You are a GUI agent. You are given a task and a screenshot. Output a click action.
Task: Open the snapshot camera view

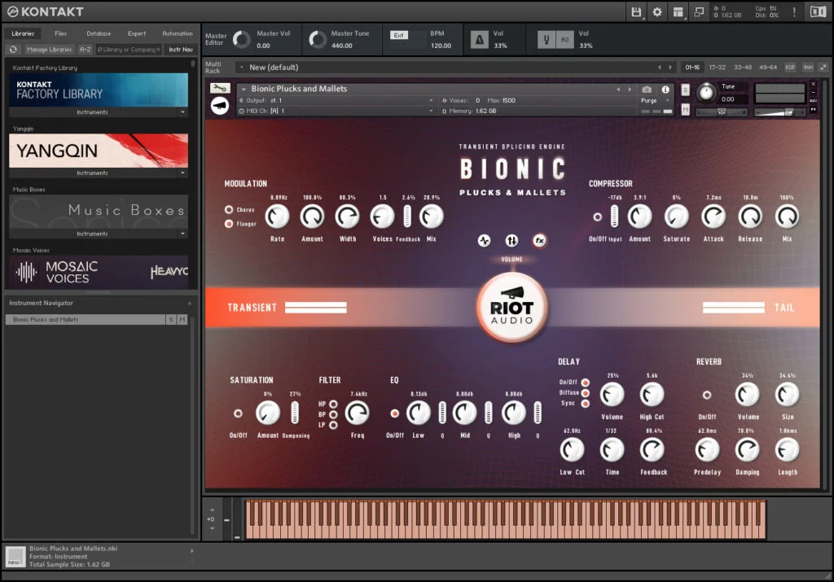(x=647, y=90)
